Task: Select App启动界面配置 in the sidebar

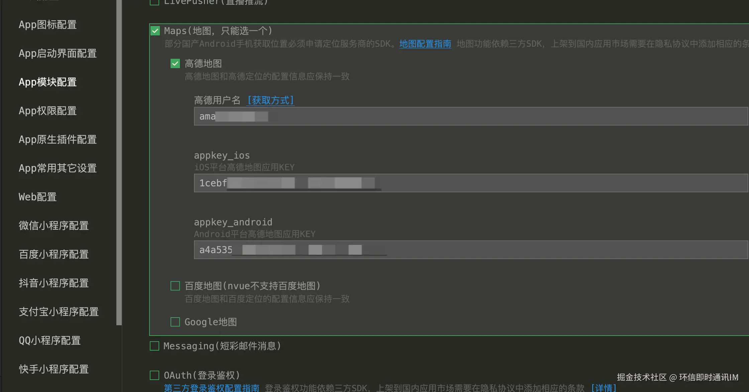Action: click(58, 53)
